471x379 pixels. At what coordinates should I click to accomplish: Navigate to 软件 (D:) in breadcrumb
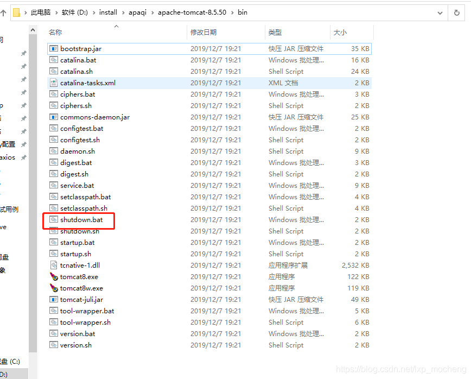(x=75, y=12)
